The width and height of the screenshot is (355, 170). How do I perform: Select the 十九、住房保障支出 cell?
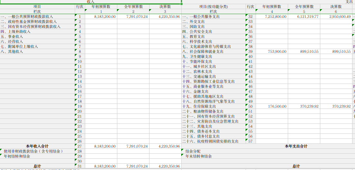click(x=213, y=106)
